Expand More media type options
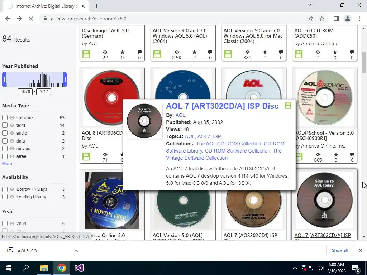Image resolution: width=367 pixels, height=275 pixels. point(9,163)
